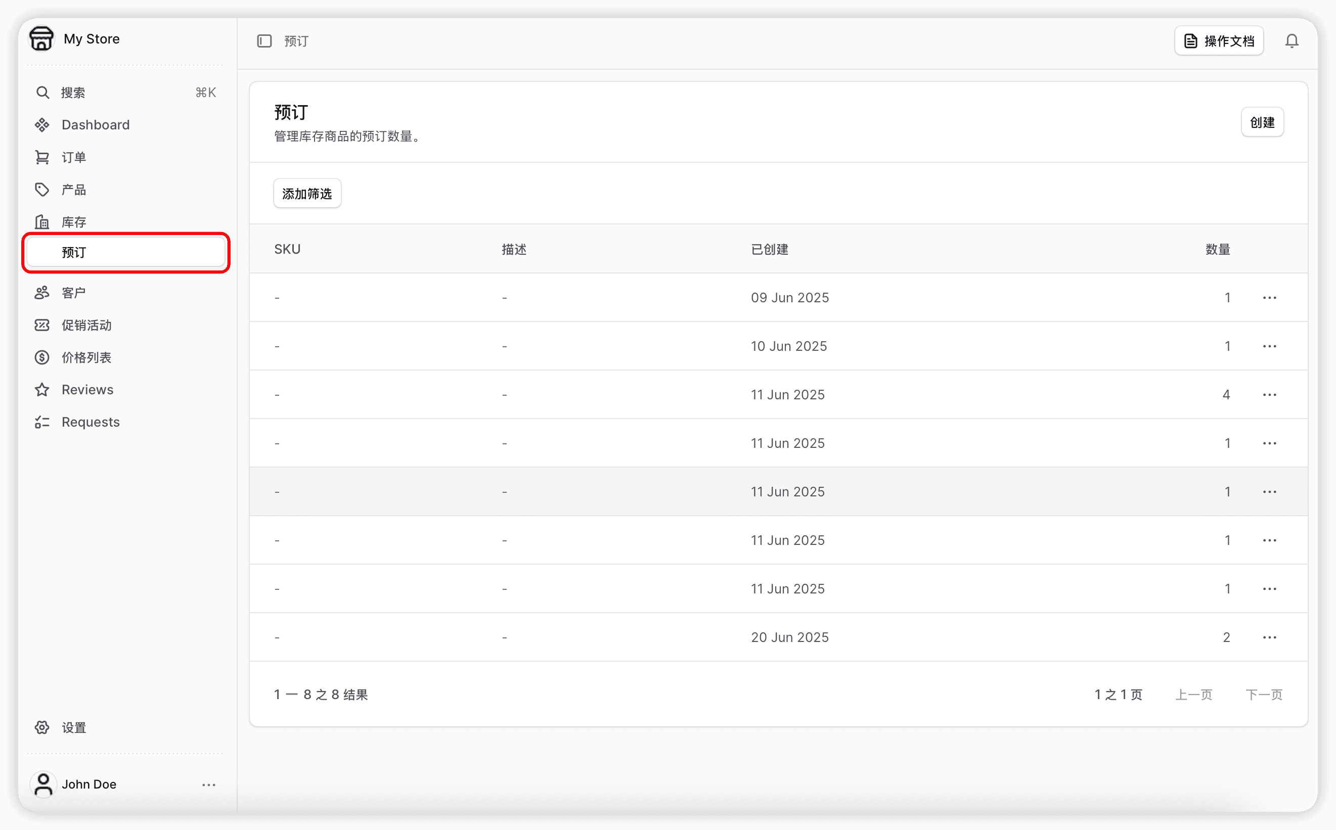The image size is (1336, 830).
Task: Click the My Store logo icon
Action: coord(42,39)
